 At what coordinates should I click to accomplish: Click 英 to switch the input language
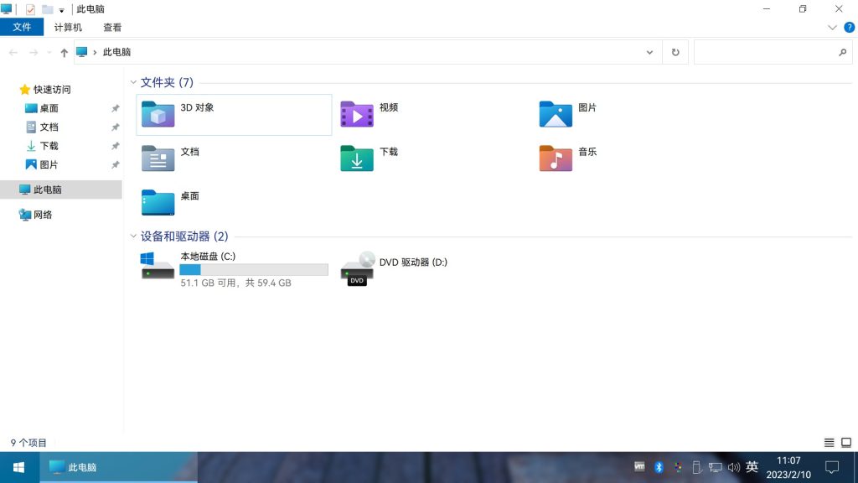752,467
